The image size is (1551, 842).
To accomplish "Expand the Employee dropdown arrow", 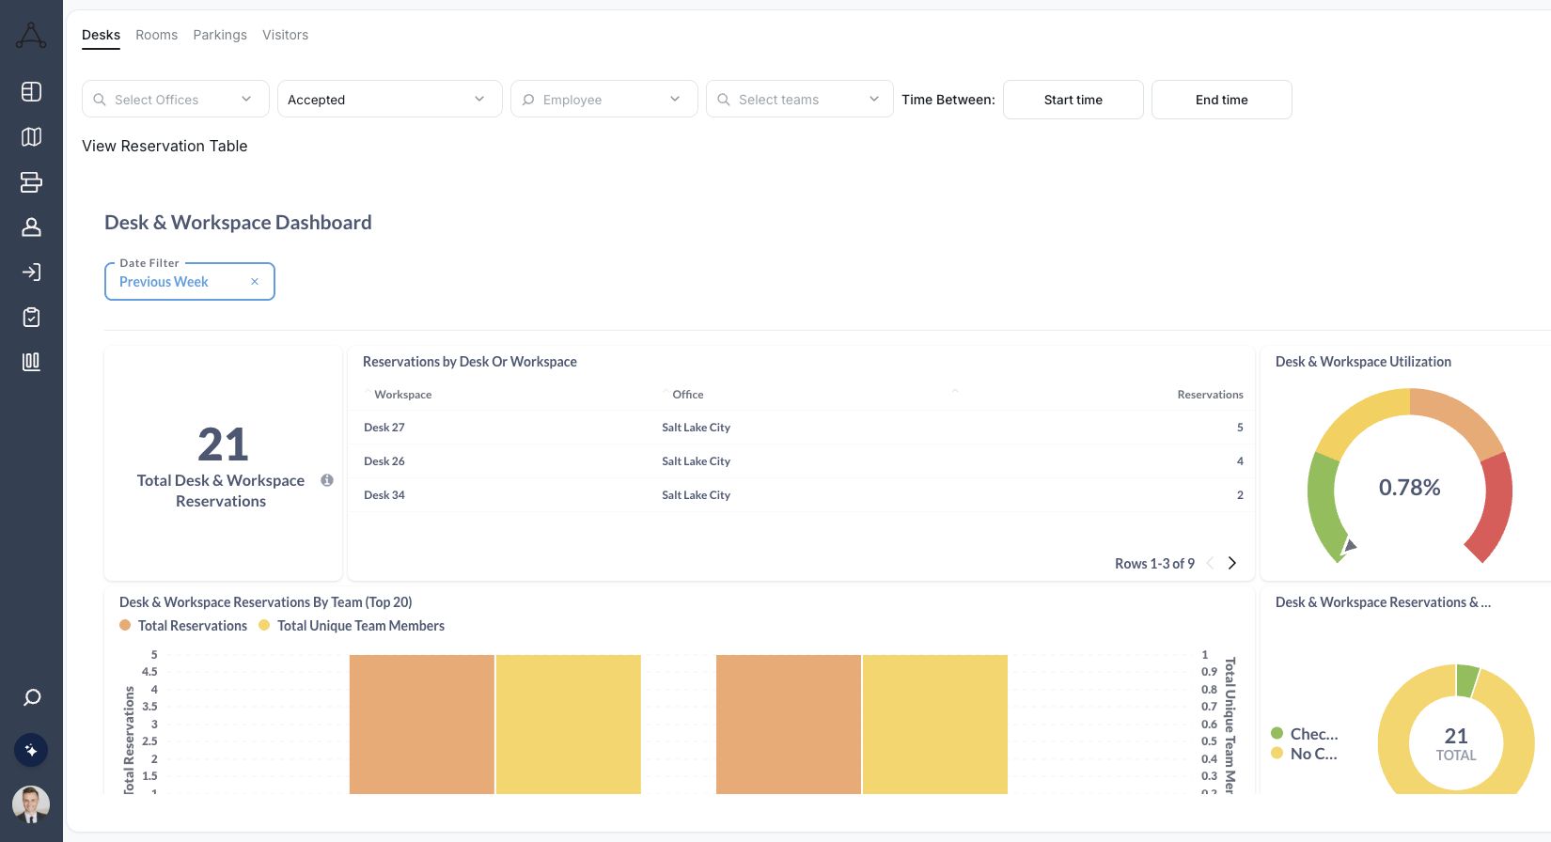I will click(675, 99).
